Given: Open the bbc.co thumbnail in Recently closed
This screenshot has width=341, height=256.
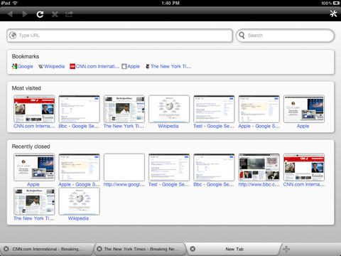Looking at the screenshot, I should [x=259, y=168].
